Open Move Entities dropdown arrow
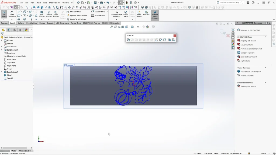276x155 pixels. click(107, 12)
